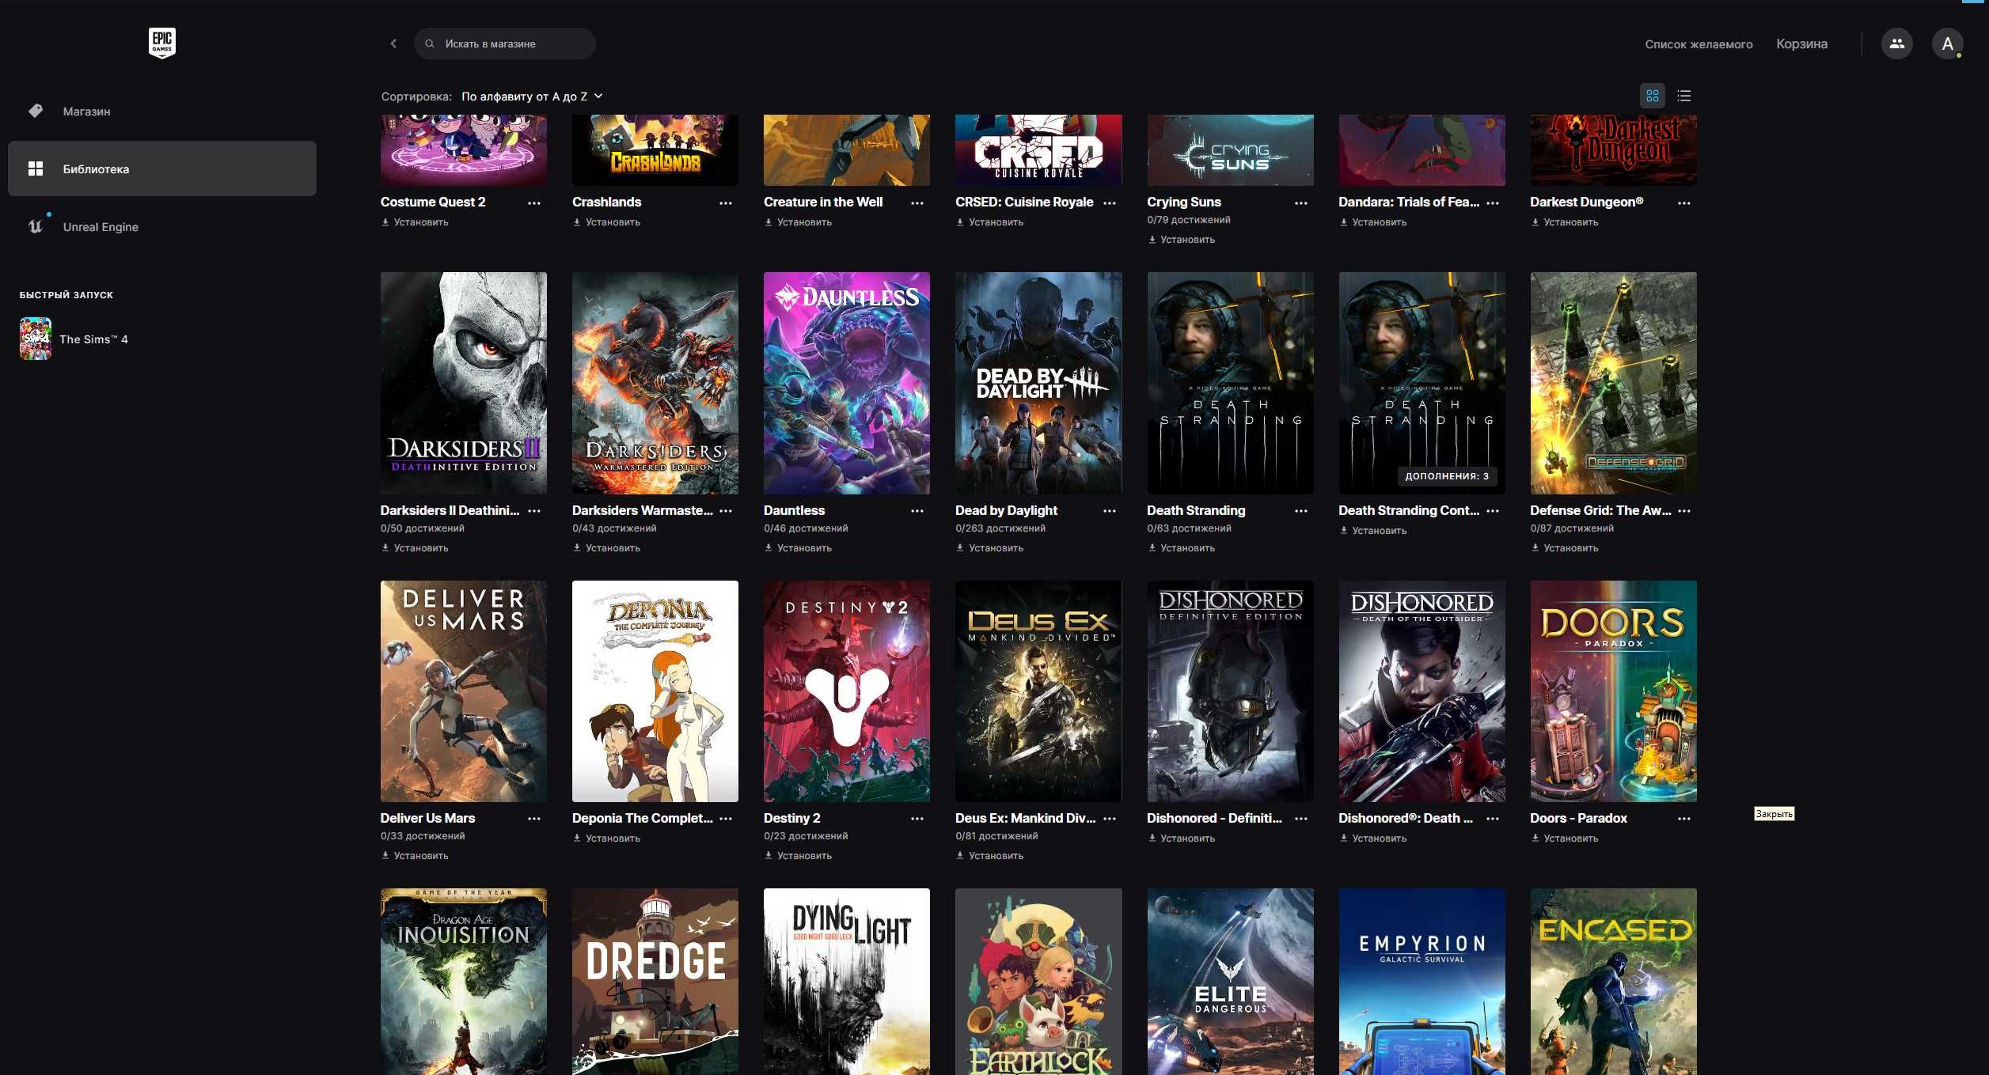Open the Dredge cover art
This screenshot has height=1075, width=1989.
(655, 982)
